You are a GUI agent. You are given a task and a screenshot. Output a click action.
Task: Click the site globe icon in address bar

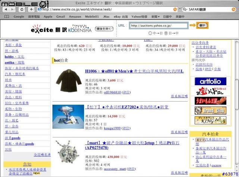[x=40, y=9]
